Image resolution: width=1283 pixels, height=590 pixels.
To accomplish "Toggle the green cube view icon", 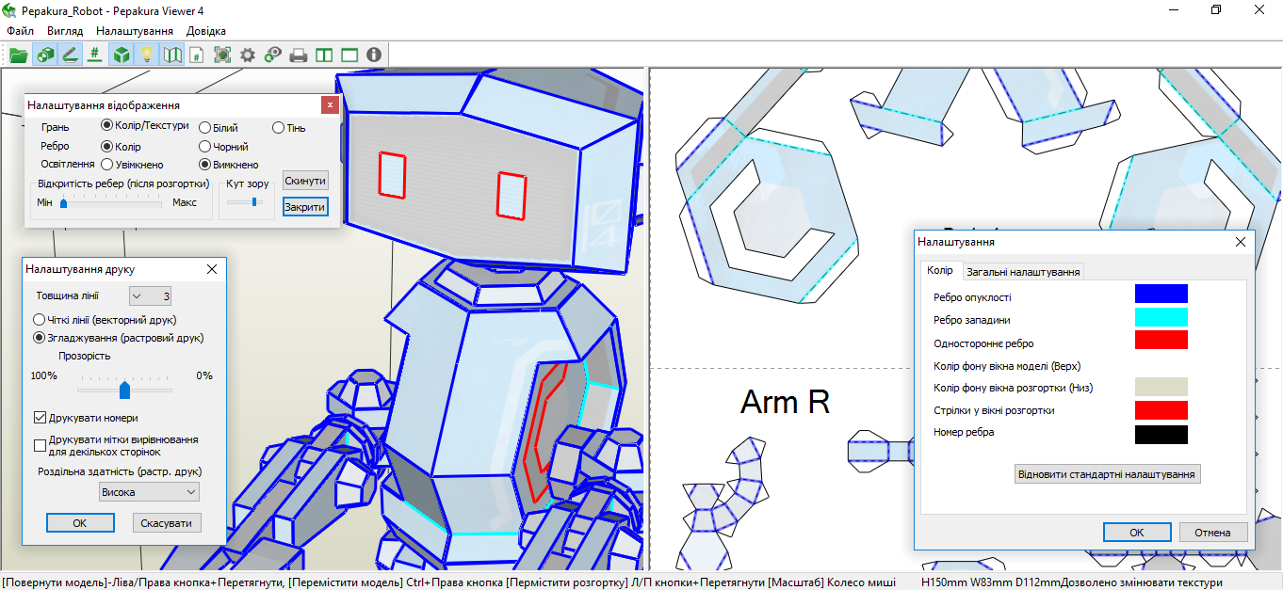I will pos(121,56).
